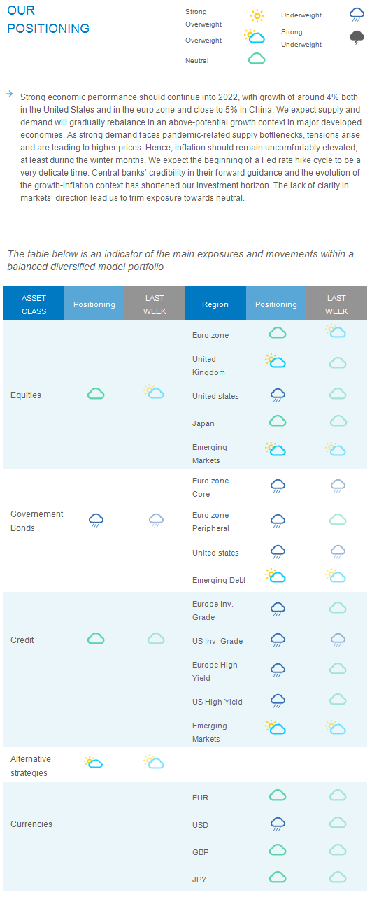
Task: Click the Currencies row label
Action: tap(31, 824)
